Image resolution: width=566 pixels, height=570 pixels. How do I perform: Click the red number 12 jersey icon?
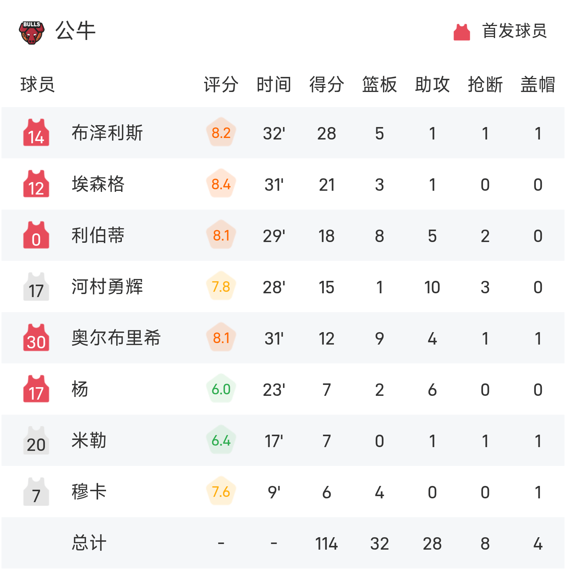(36, 184)
